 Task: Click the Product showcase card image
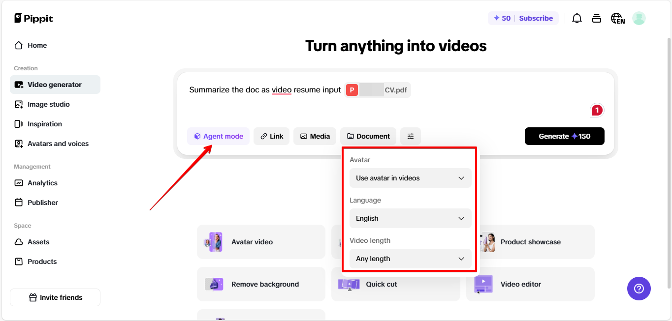486,242
